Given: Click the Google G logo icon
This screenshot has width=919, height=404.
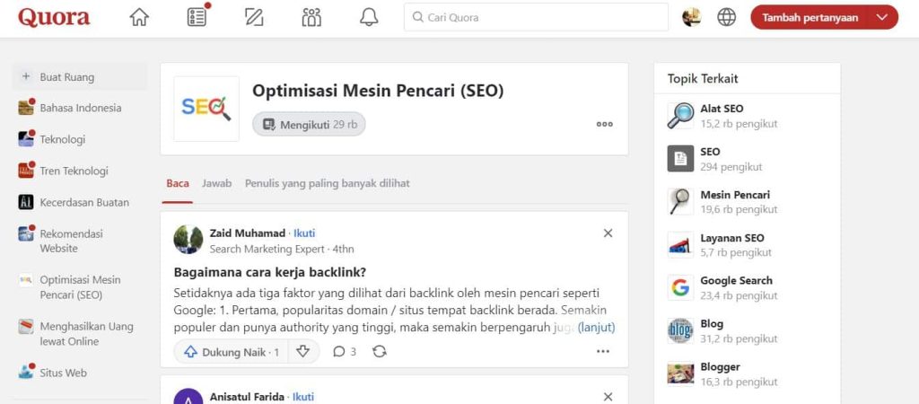Looking at the screenshot, I should click(x=680, y=288).
